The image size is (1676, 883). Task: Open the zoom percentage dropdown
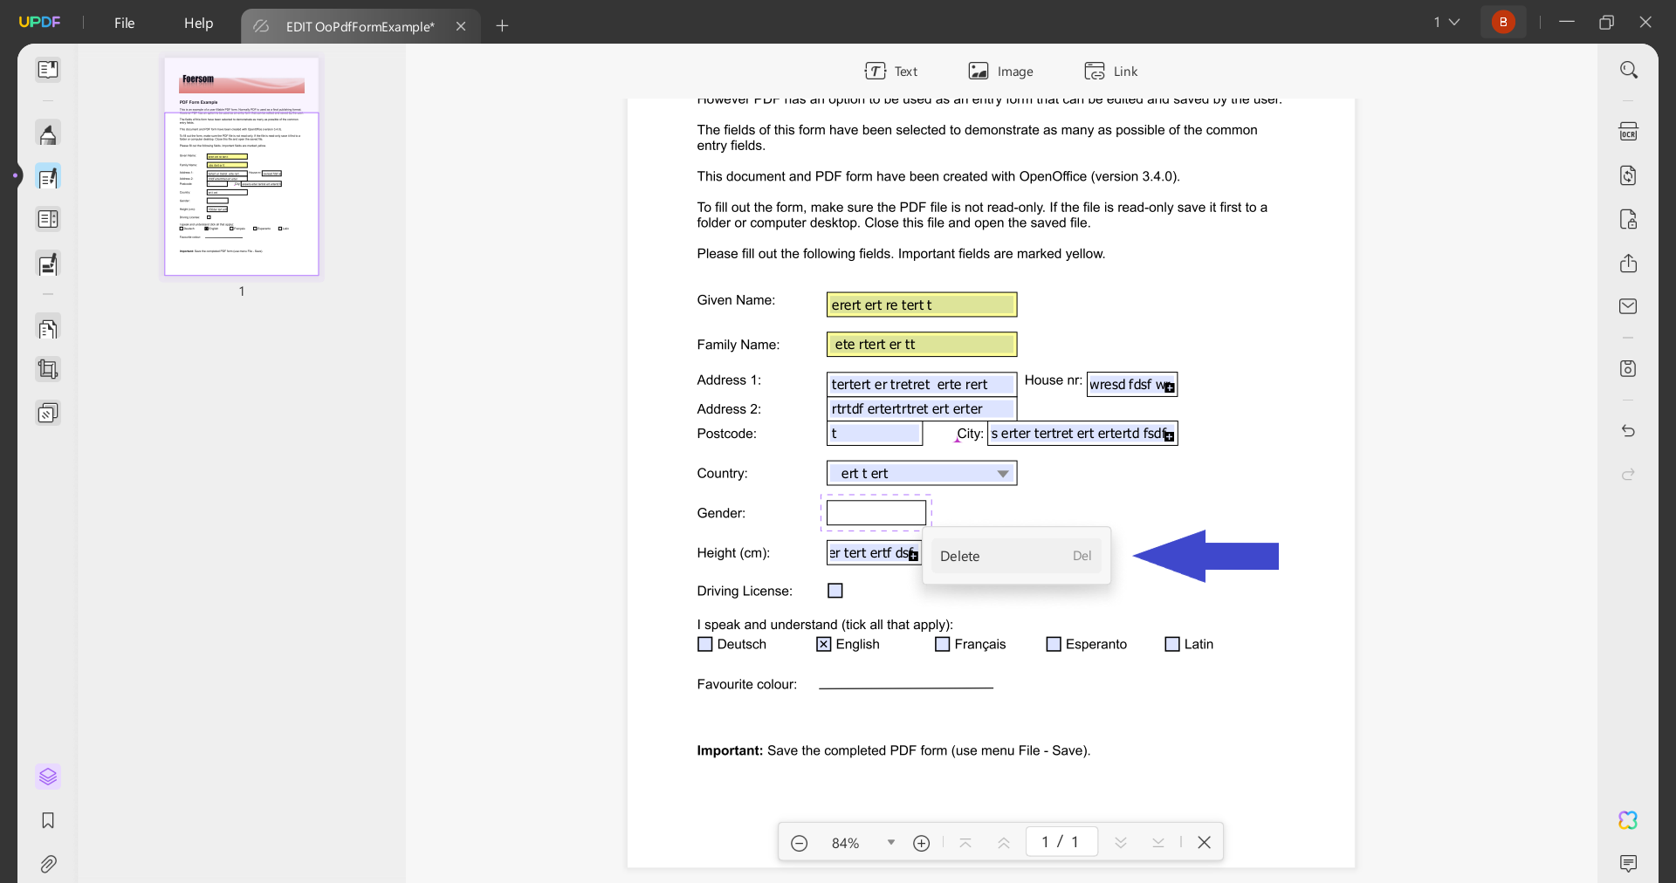tap(891, 842)
